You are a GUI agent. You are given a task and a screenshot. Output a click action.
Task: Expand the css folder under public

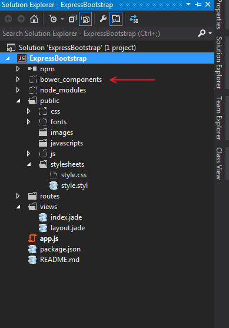tap(29, 111)
